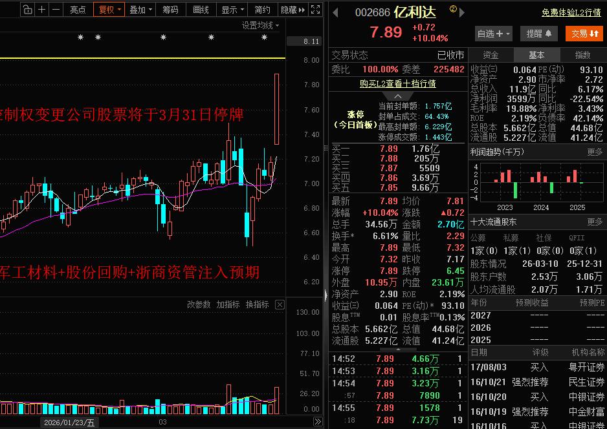Switch to the 基本 tab
Screen dimensions: 607x429
(x=536, y=56)
